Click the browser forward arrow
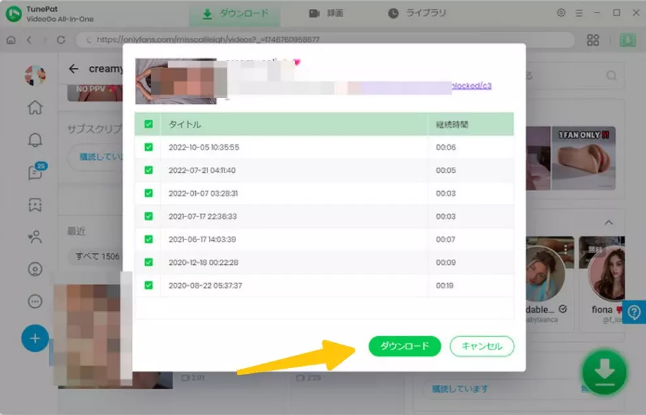This screenshot has width=646, height=415. [45, 40]
